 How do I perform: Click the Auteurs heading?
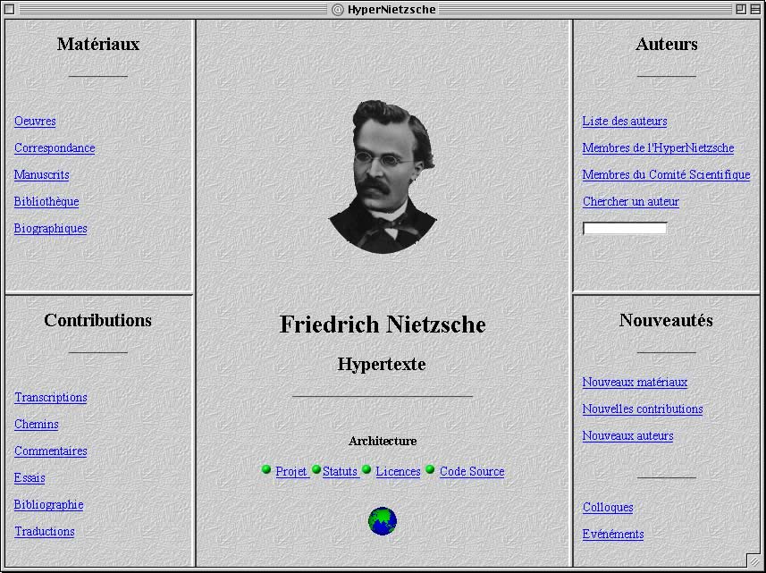click(667, 45)
